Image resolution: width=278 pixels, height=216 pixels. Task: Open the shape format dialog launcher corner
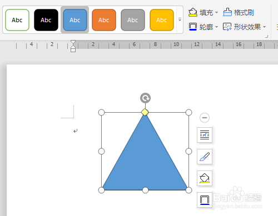(x=266, y=37)
